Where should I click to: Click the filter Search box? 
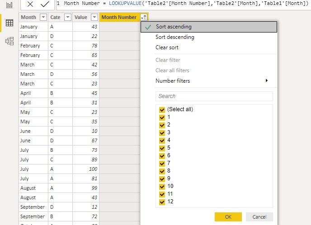pos(214,96)
